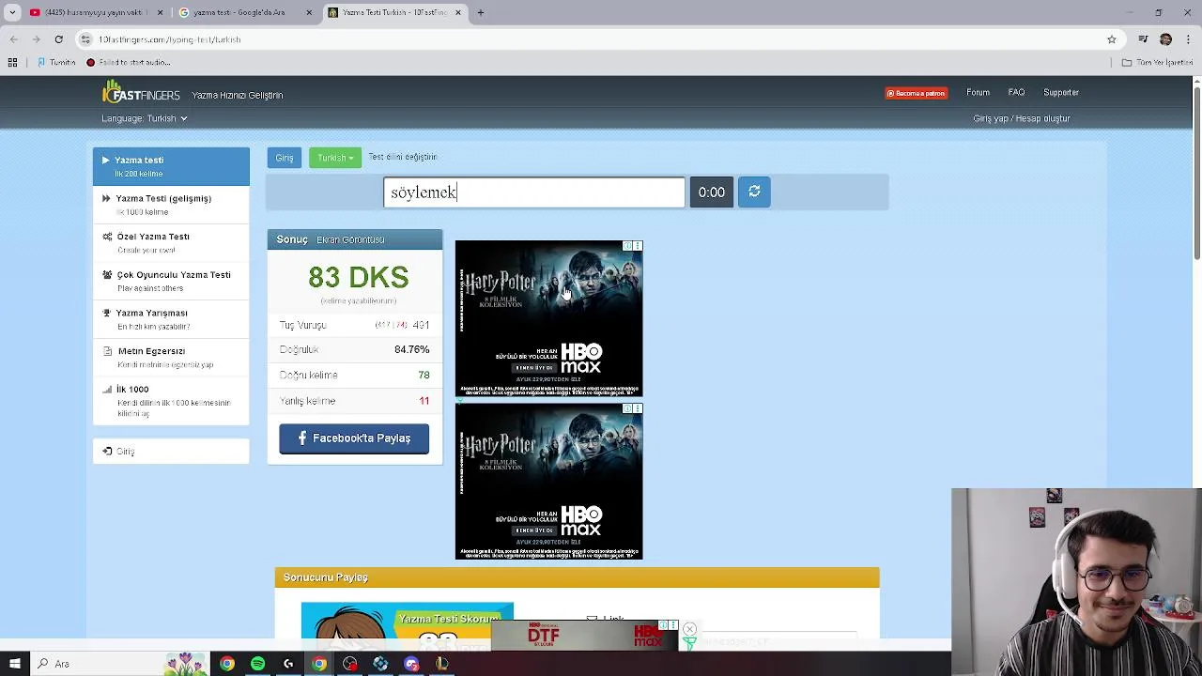Open Chrome media controls icon
This screenshot has width=1202, height=676.
pos(1143,39)
